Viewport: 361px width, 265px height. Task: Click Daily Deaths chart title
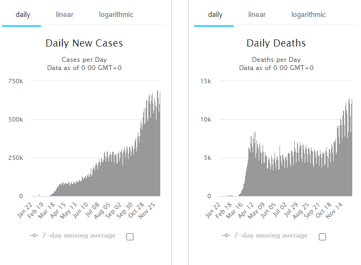pos(276,43)
